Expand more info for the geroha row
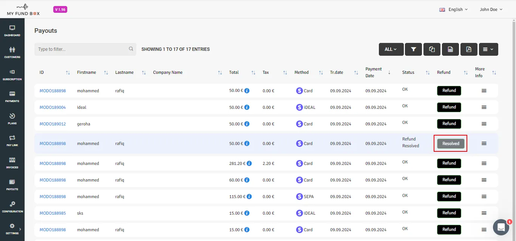The height and width of the screenshot is (241, 516). pyautogui.click(x=484, y=124)
